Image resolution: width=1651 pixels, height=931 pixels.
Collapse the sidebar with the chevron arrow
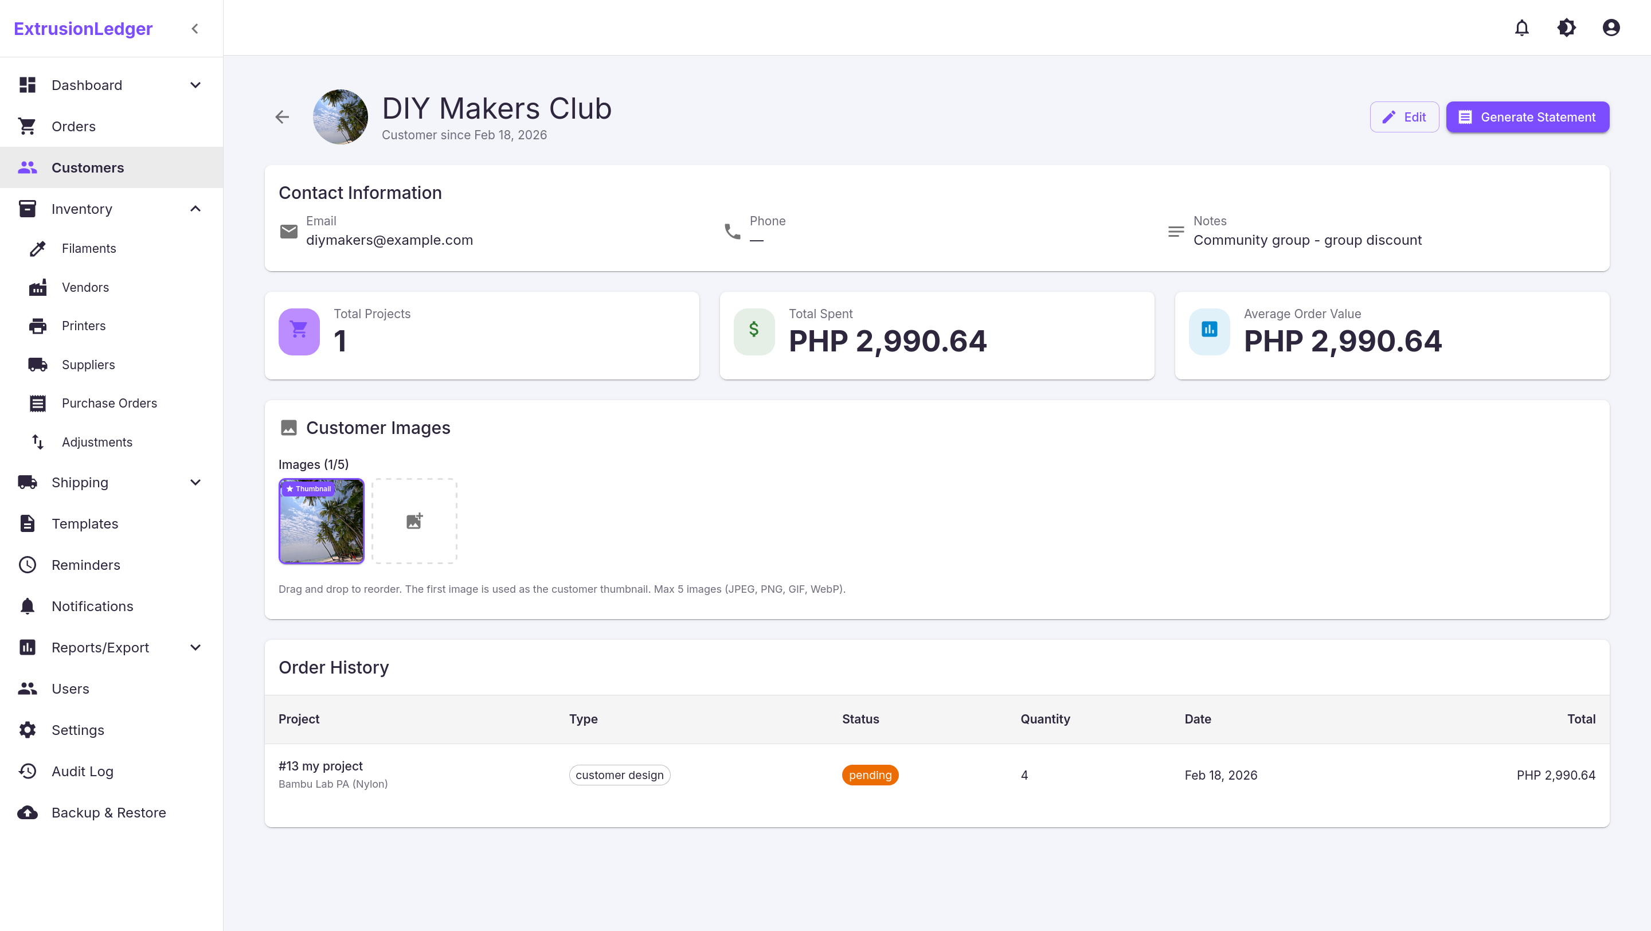[x=194, y=28]
